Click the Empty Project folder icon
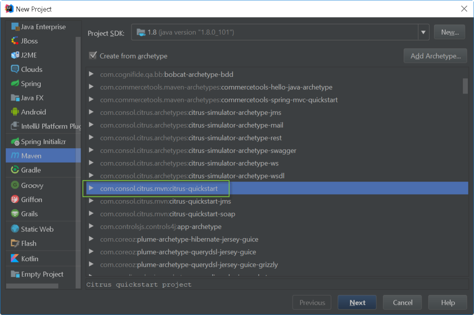The height and width of the screenshot is (315, 474). [x=15, y=274]
